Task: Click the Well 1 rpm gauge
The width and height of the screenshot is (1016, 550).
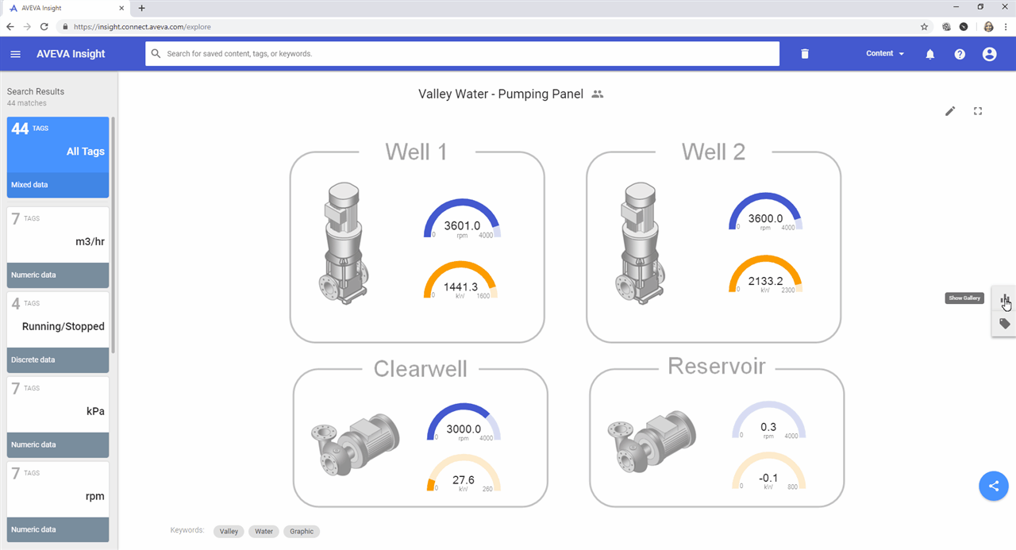Action: click(462, 220)
